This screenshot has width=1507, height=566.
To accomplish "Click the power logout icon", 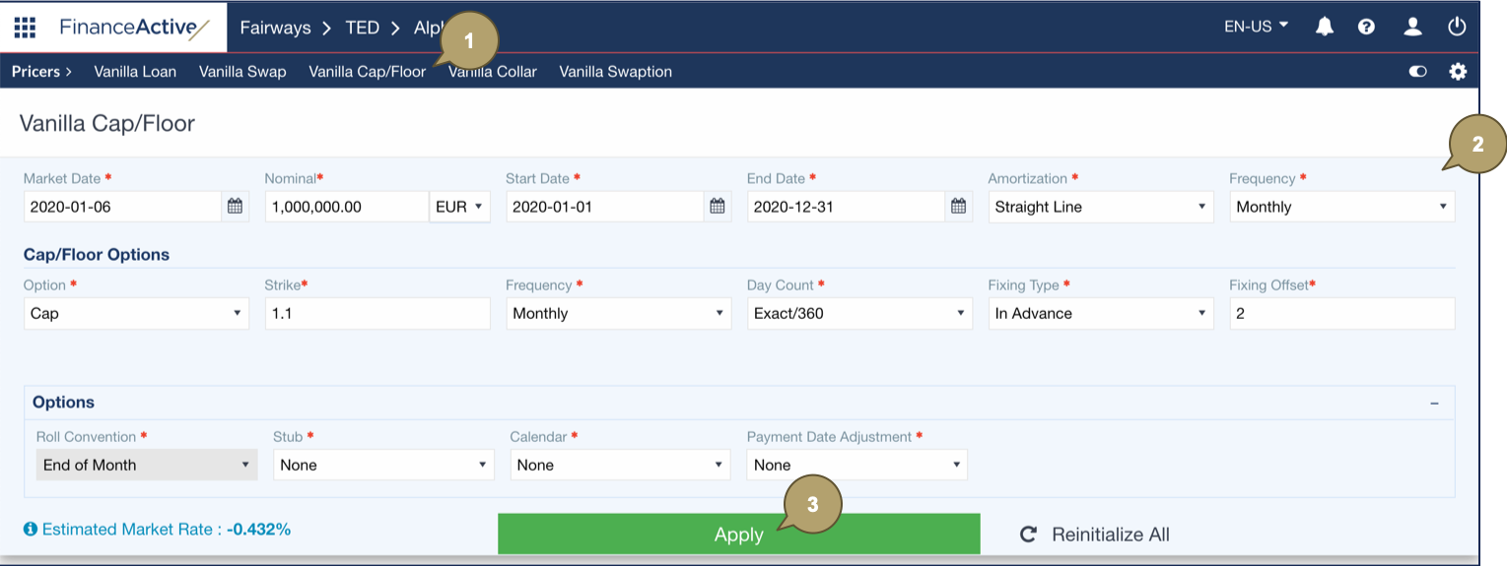I will tap(1457, 27).
